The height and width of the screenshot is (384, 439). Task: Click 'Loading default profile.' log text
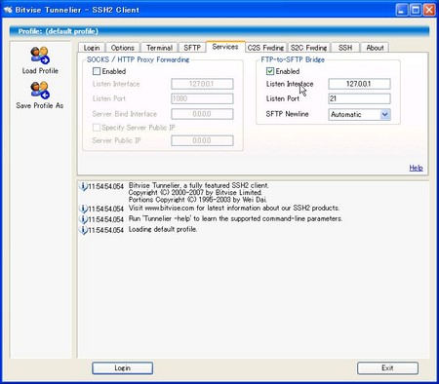pos(163,229)
